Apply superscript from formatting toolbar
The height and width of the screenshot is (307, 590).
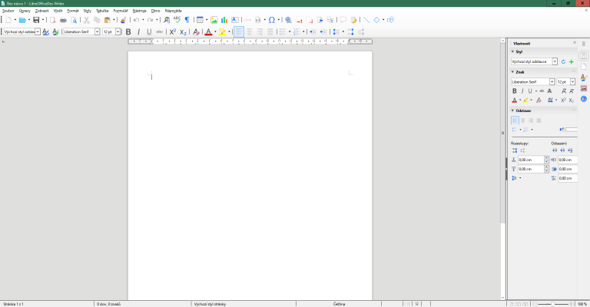(172, 32)
